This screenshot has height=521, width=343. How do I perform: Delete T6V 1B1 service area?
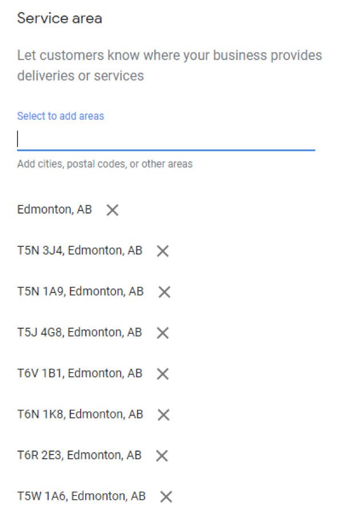point(163,374)
